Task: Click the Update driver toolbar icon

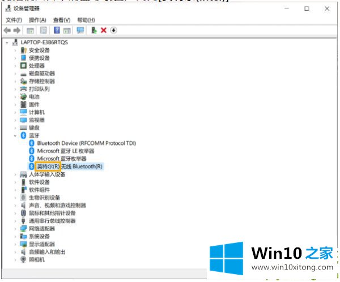Action: pyautogui.click(x=94, y=30)
